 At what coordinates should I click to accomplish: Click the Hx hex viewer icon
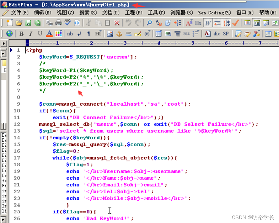[198, 23]
